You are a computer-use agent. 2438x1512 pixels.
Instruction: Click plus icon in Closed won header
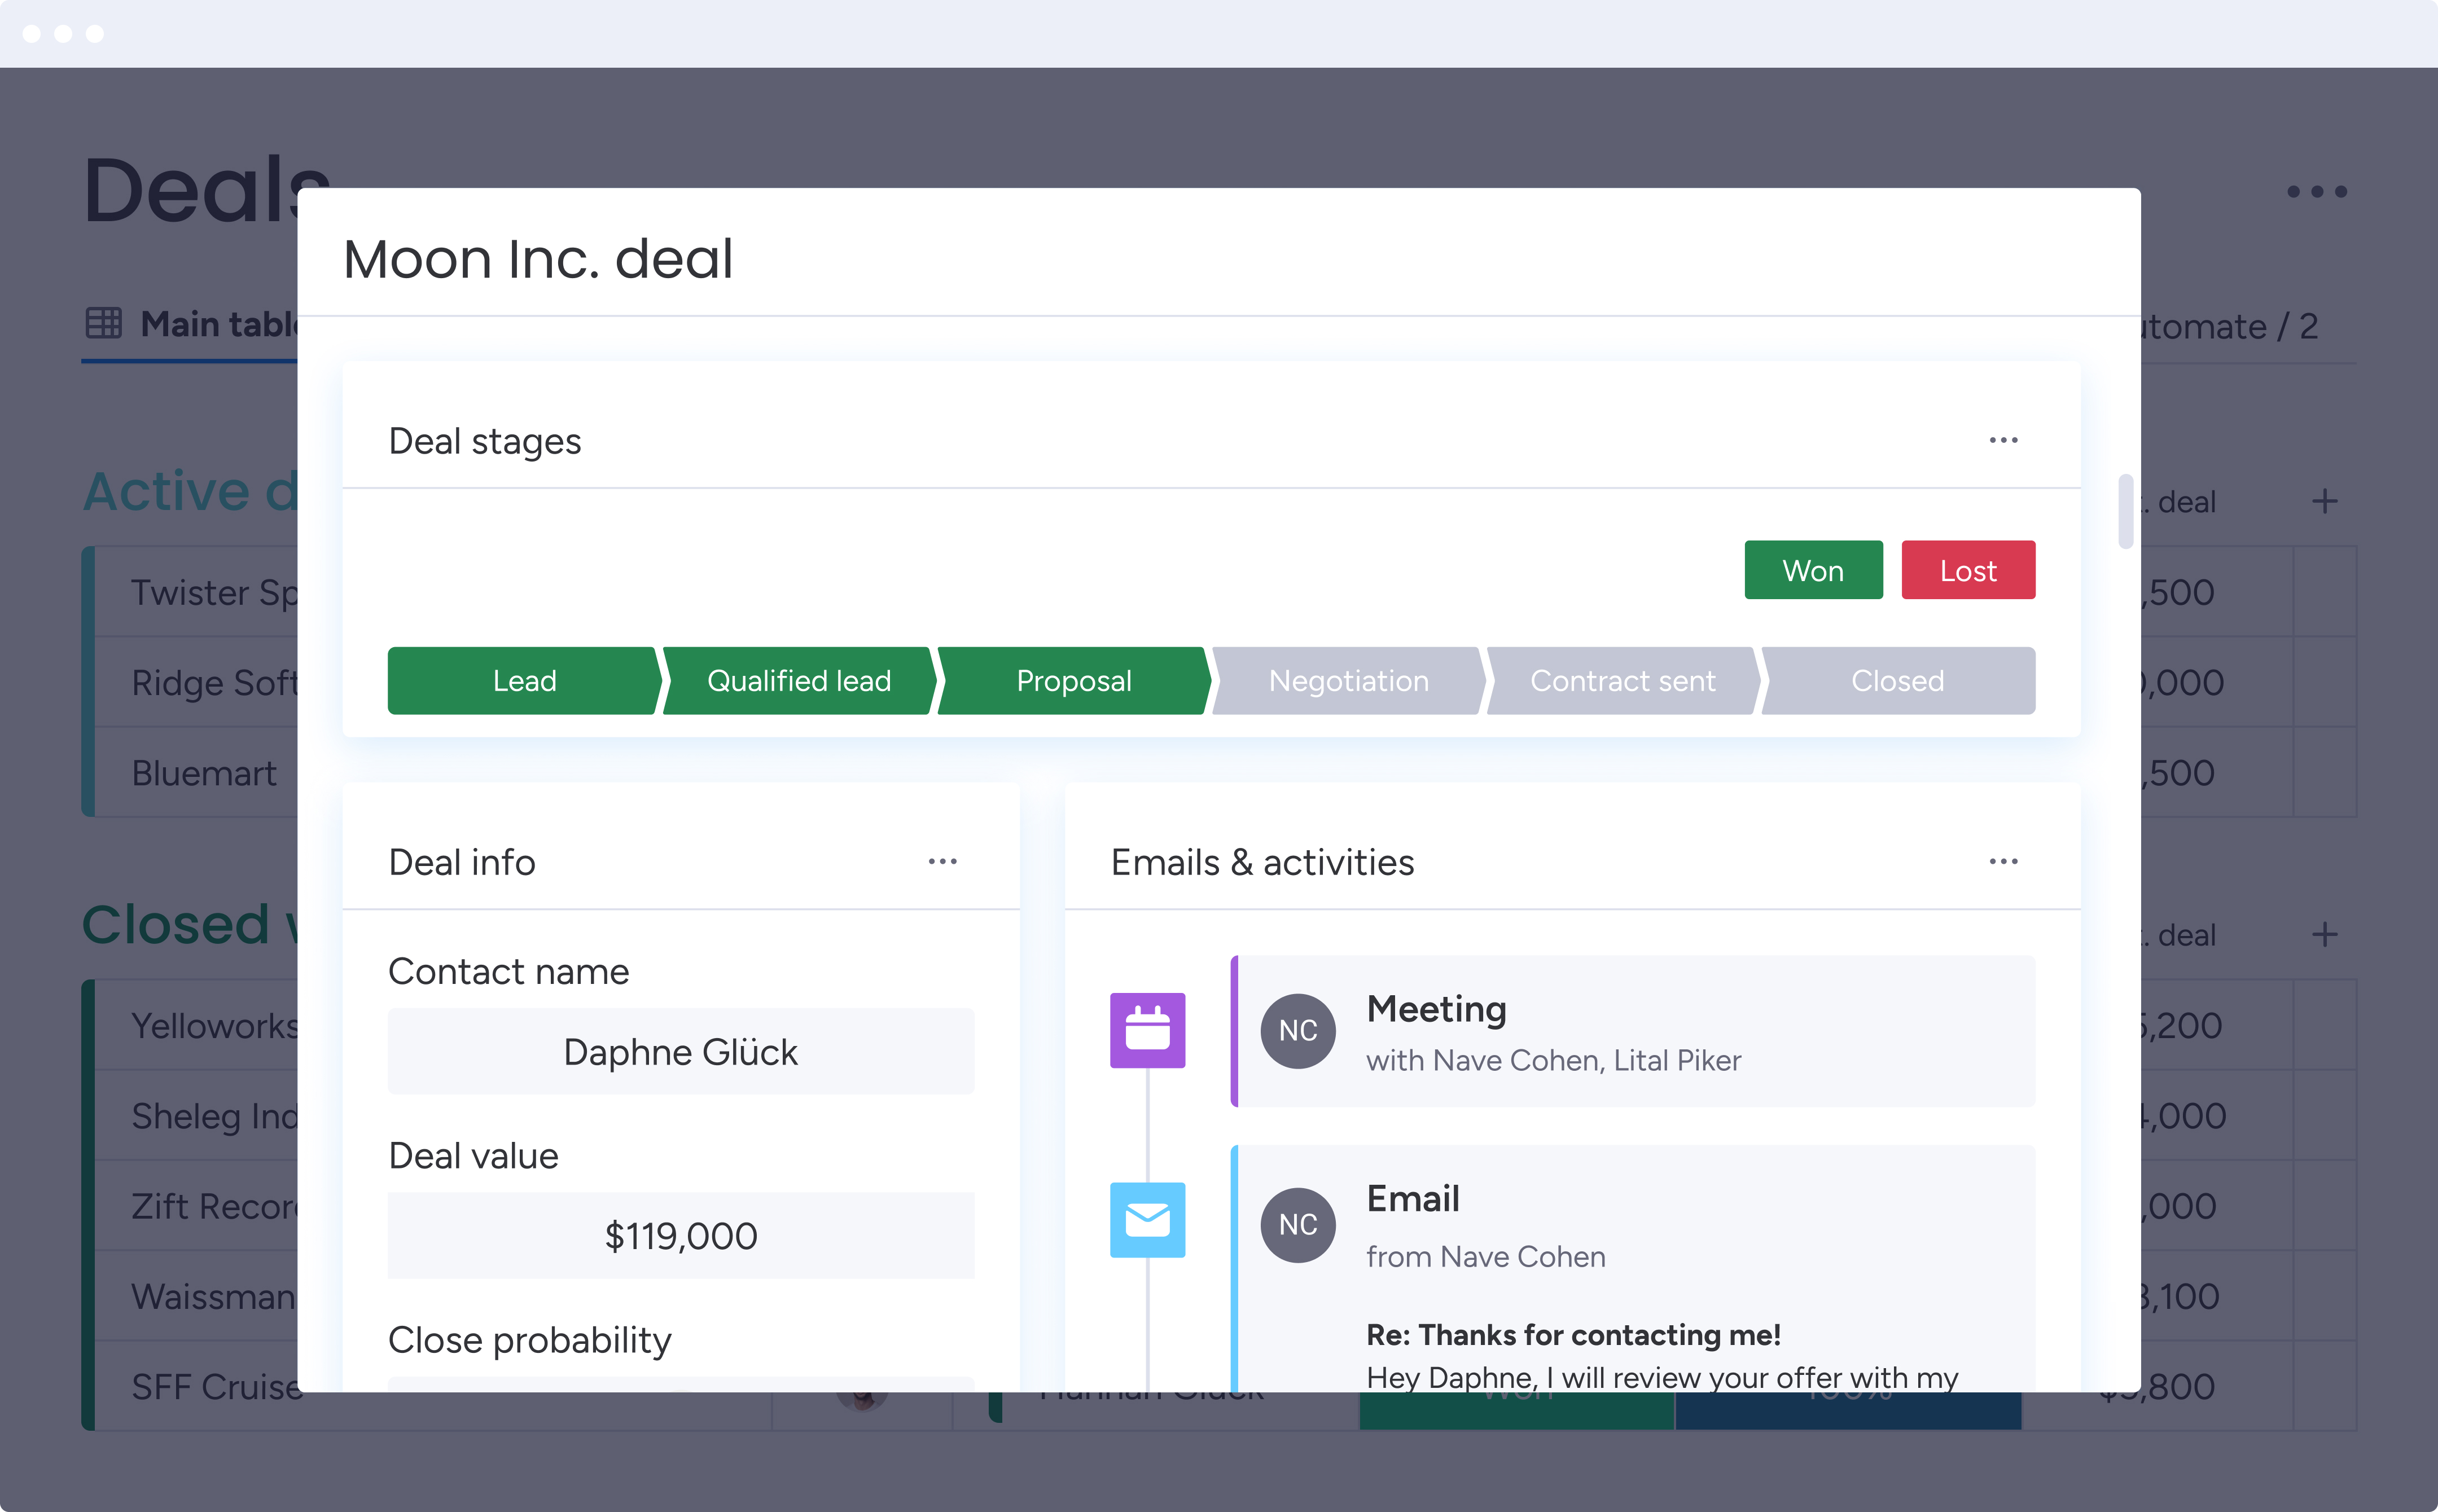[x=2324, y=934]
